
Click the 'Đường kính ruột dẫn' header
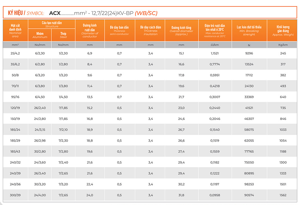point(90,30)
